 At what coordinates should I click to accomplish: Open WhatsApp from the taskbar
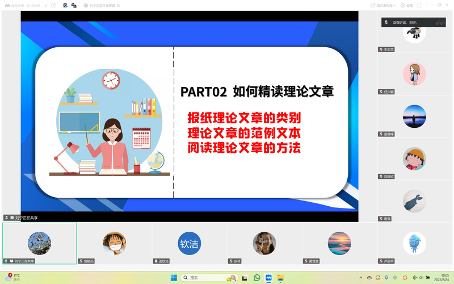[x=257, y=277]
